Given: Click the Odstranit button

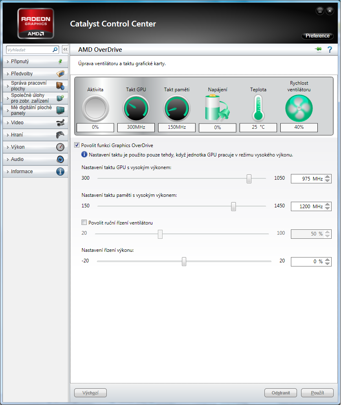Looking at the screenshot, I should (281, 393).
